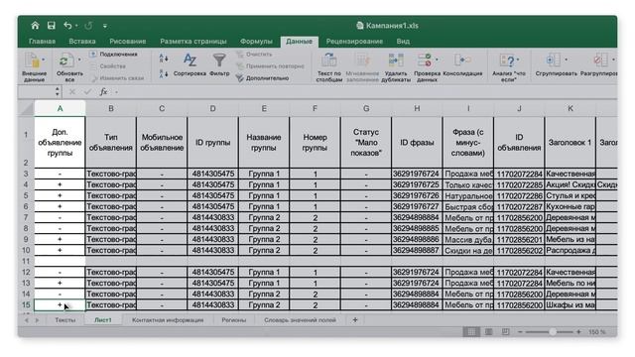Open Контактная информация sheet tab
The width and height of the screenshot is (635, 357).
coord(168,319)
